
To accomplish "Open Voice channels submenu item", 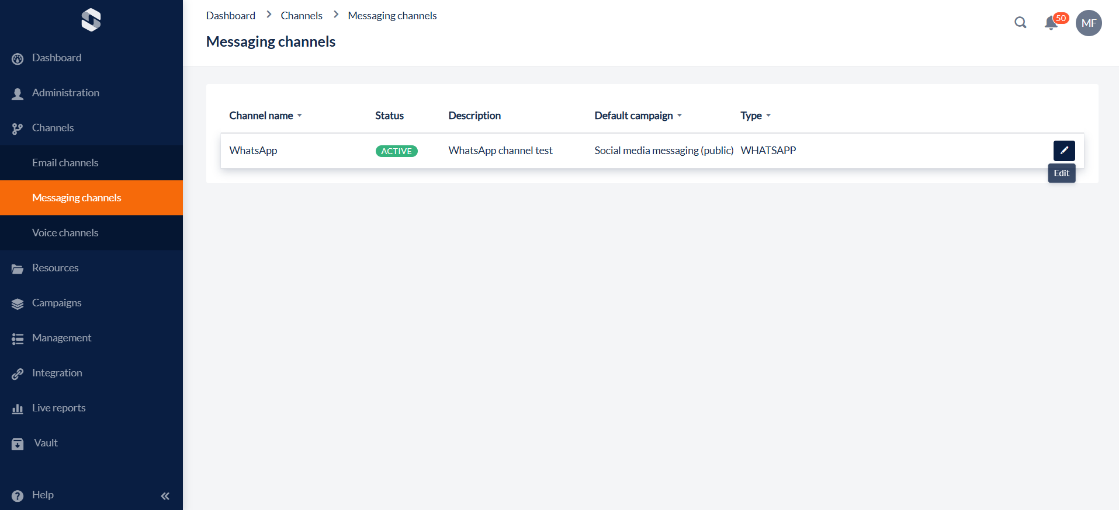I will pos(65,233).
